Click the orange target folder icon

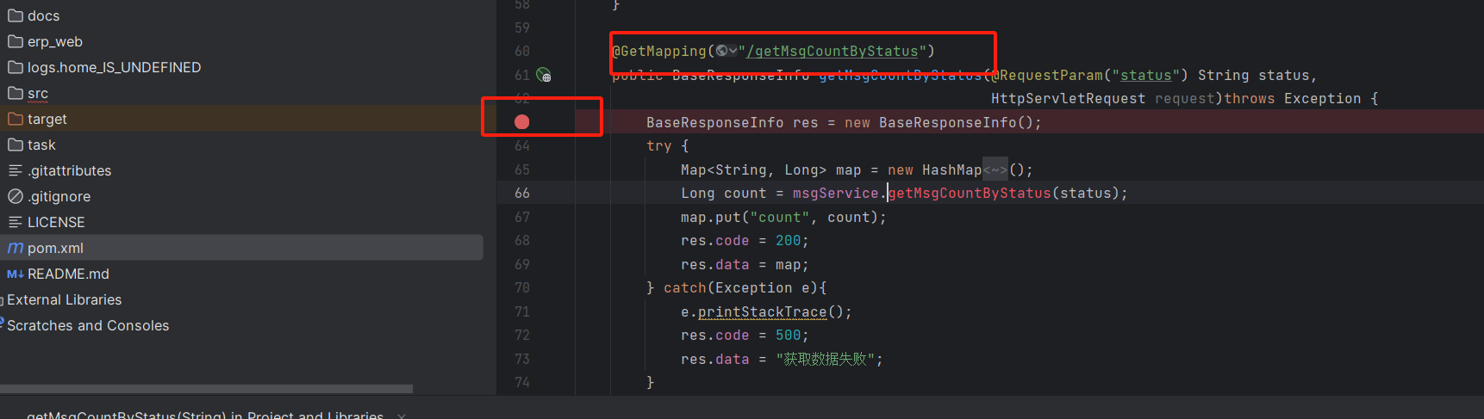point(16,119)
